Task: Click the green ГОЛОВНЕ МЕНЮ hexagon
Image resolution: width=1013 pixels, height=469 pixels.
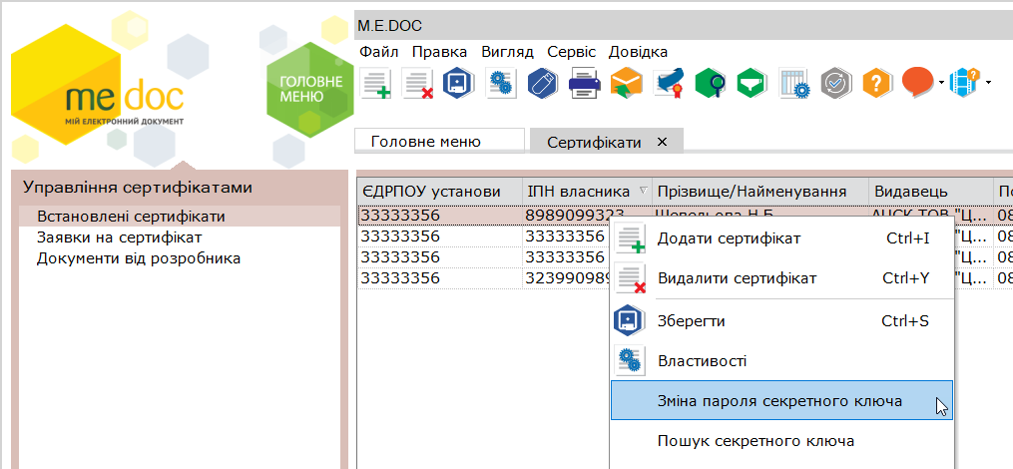Action: click(x=310, y=90)
